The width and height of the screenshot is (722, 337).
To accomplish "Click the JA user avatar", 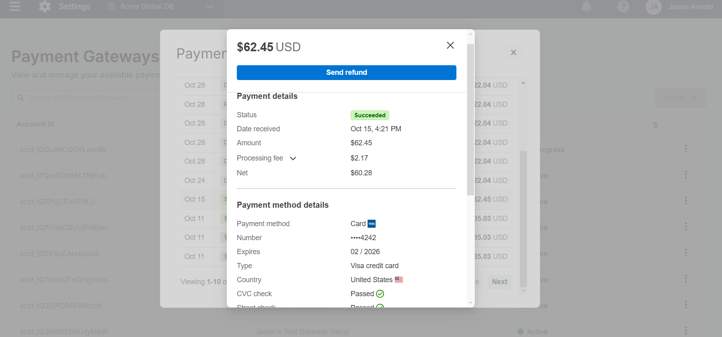I will click(x=653, y=7).
